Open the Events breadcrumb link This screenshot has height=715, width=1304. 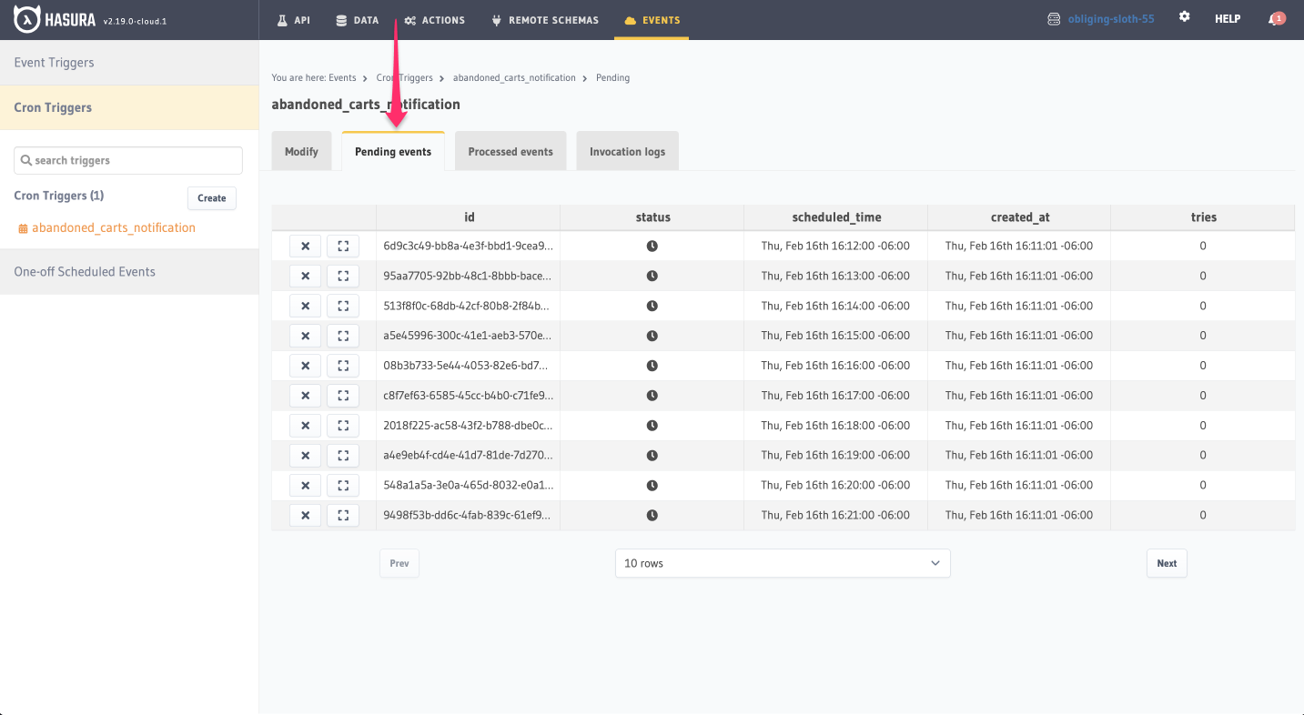[342, 77]
